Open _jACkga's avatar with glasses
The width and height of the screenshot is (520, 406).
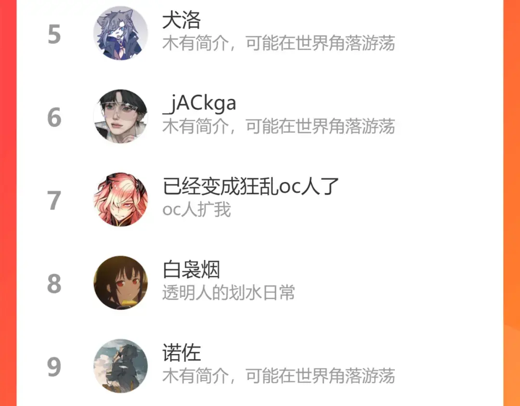point(120,117)
